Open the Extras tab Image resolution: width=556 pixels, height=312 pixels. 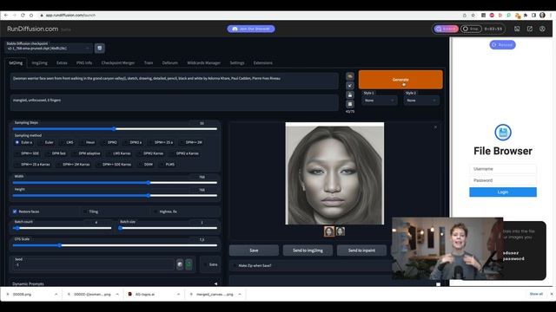(x=62, y=62)
